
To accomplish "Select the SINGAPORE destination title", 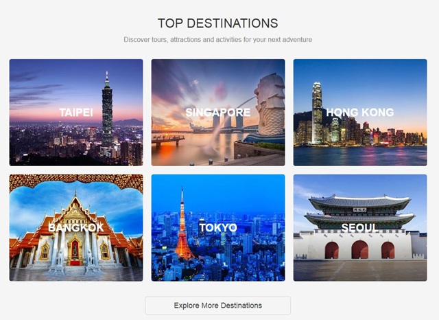I will click(x=218, y=113).
